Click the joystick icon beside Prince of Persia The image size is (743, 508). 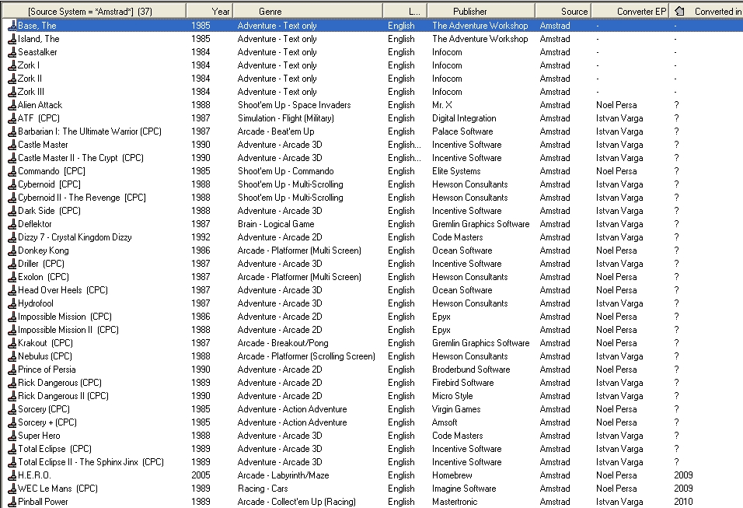coord(12,370)
